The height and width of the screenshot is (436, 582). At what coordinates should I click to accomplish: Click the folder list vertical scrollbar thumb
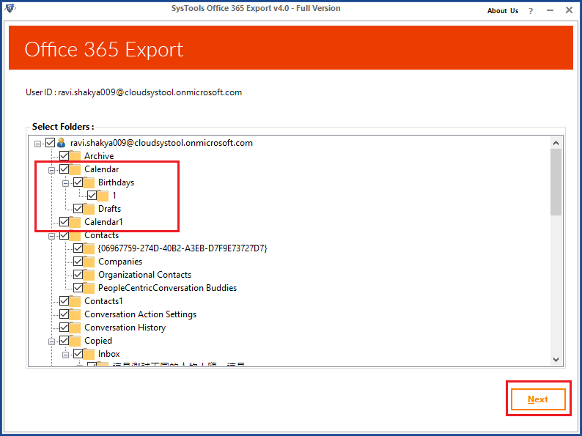(556, 182)
